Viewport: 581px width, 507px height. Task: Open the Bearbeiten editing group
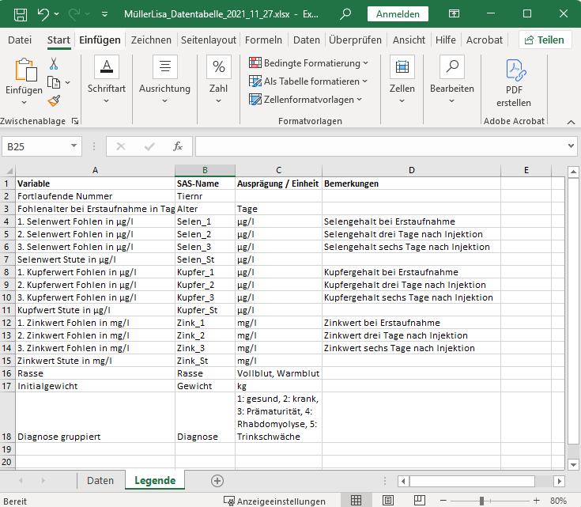pyautogui.click(x=452, y=79)
